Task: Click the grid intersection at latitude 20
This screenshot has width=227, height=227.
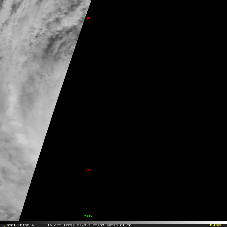Action: 89,170
